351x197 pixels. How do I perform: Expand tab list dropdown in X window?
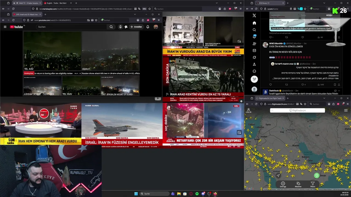[324, 3]
